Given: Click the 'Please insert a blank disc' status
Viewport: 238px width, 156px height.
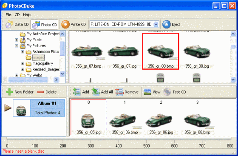Looking at the screenshot, I should pyautogui.click(x=23, y=151).
